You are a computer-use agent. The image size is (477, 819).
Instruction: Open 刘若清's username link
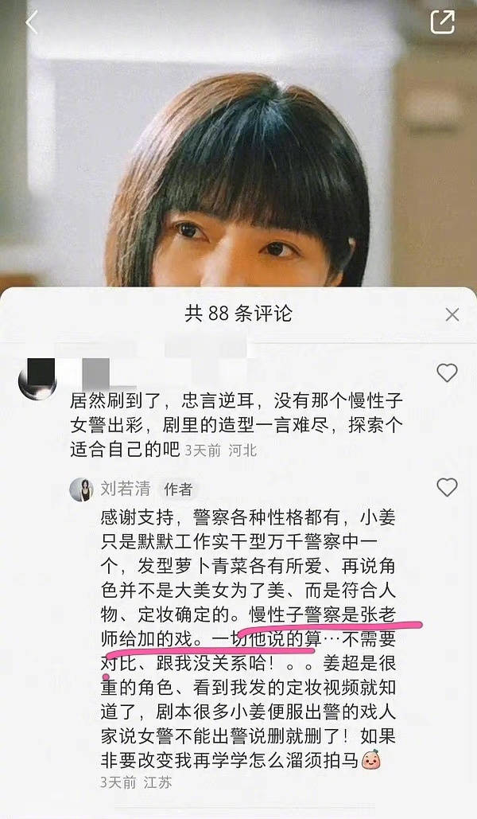(x=126, y=489)
